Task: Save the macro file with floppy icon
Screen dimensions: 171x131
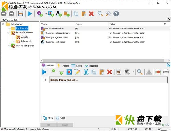Action: click(21, 14)
